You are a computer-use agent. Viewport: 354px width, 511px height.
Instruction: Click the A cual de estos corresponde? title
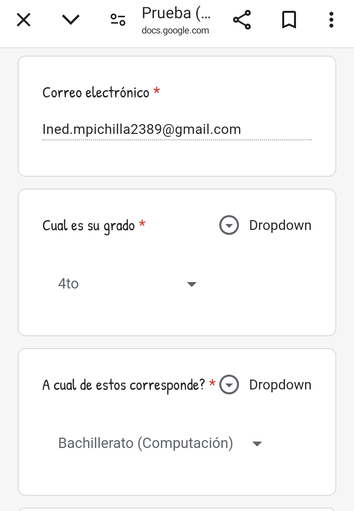pyautogui.click(x=123, y=385)
